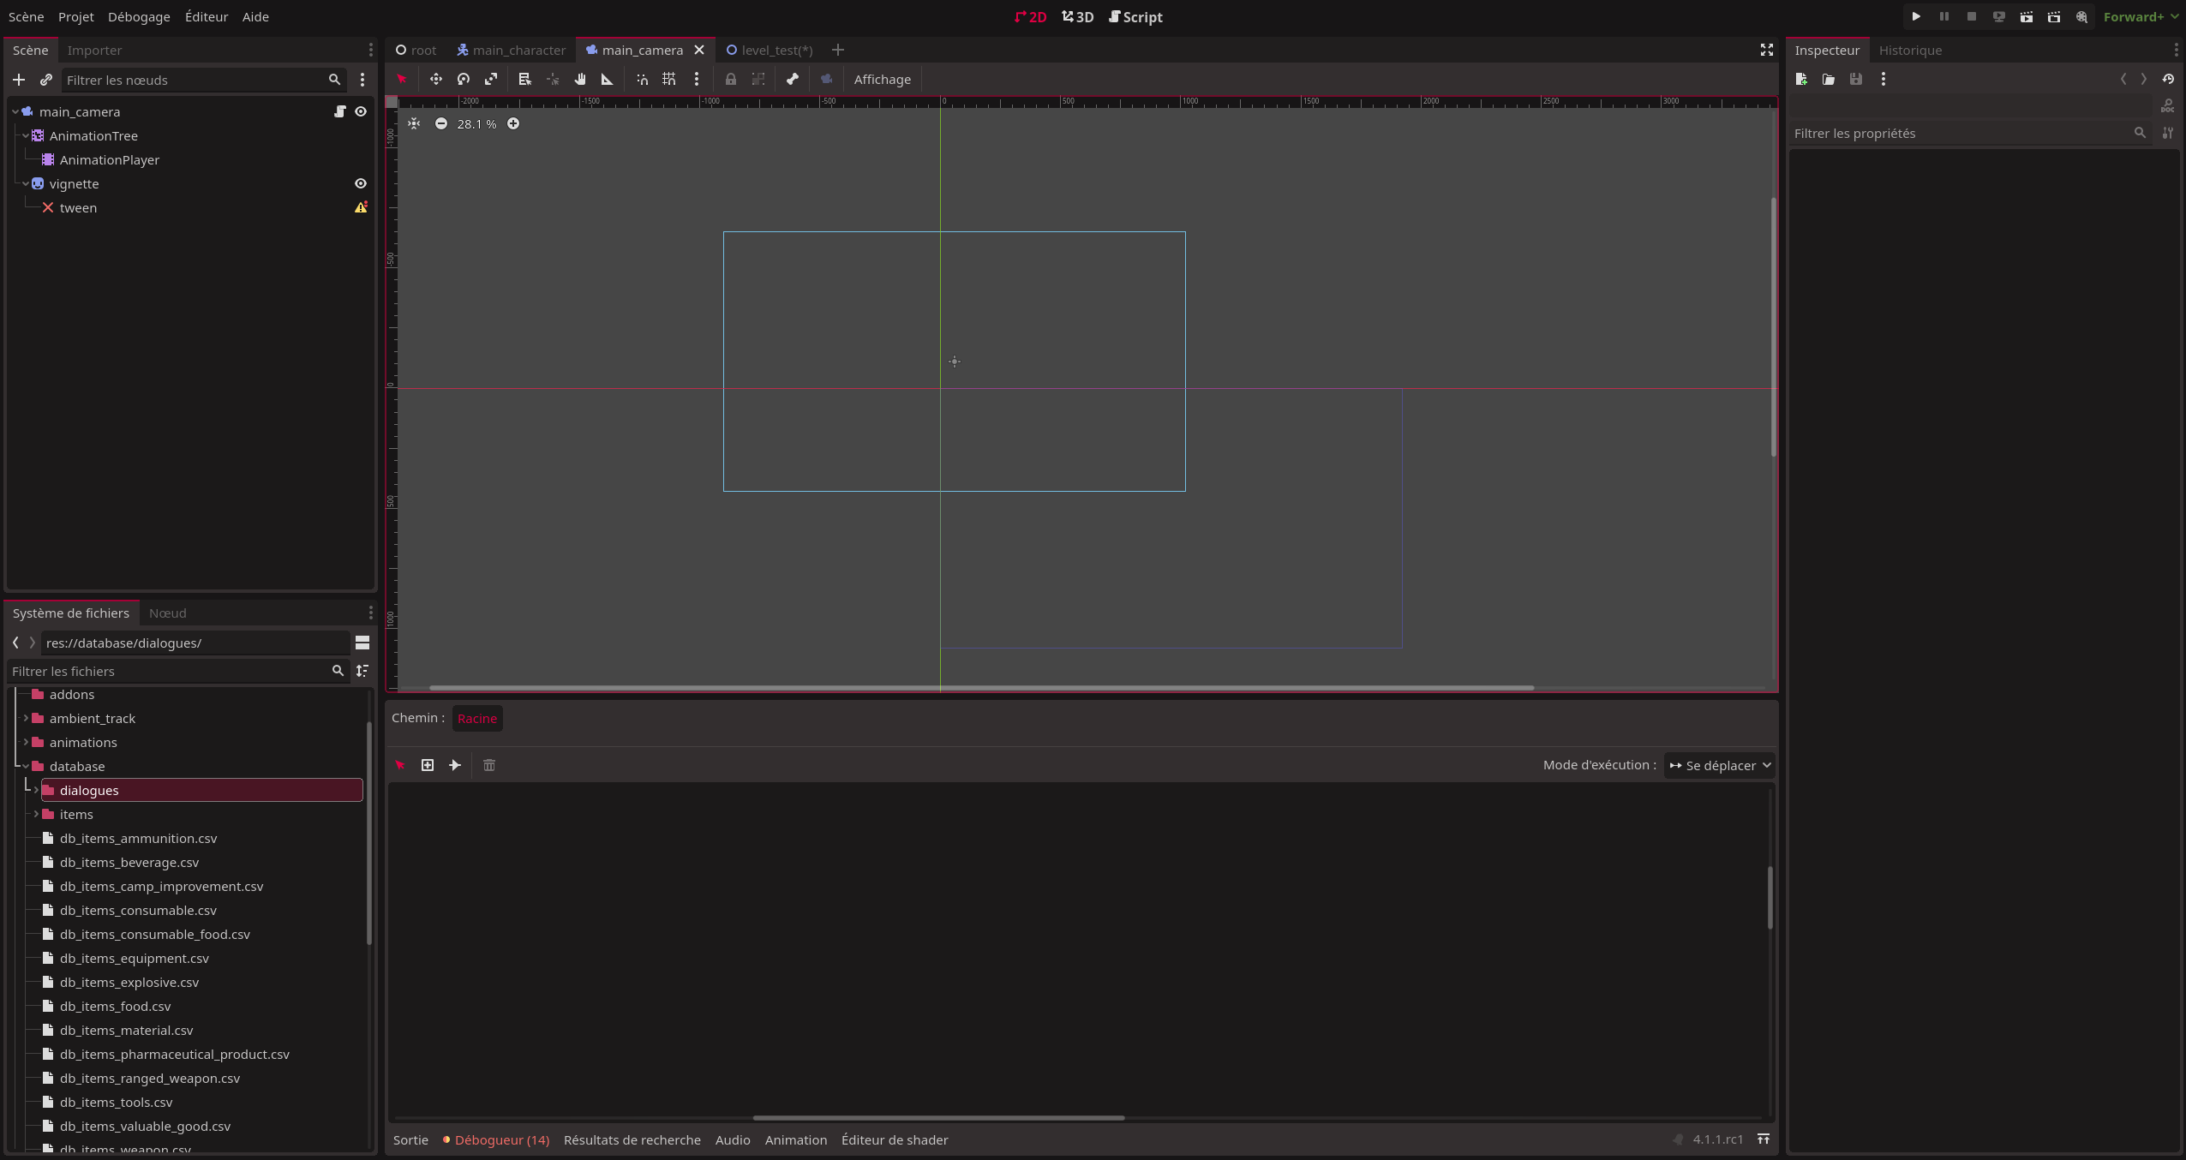The width and height of the screenshot is (2186, 1160).
Task: Save the current resource in the Inspector
Action: 1856,79
